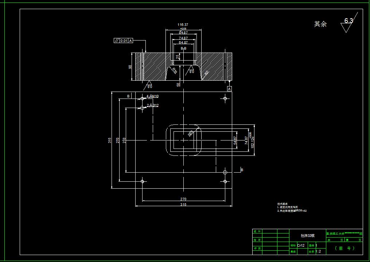Image resolution: width=370 pixels, height=262 pixels.
Task: Click the parallelism symbol in tolerance frame
Action: (x=117, y=41)
